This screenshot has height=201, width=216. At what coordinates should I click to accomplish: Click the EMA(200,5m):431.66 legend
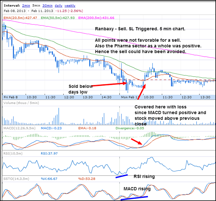(96, 18)
